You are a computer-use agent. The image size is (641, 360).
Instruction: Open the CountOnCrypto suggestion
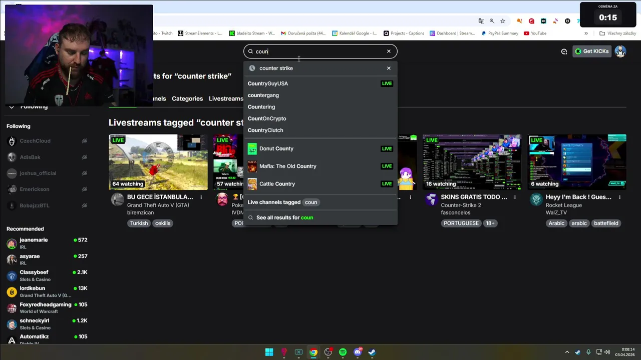pos(320,118)
